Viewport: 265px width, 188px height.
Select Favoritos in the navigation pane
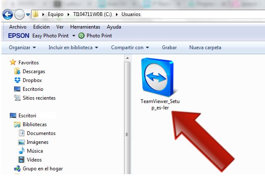29,63
